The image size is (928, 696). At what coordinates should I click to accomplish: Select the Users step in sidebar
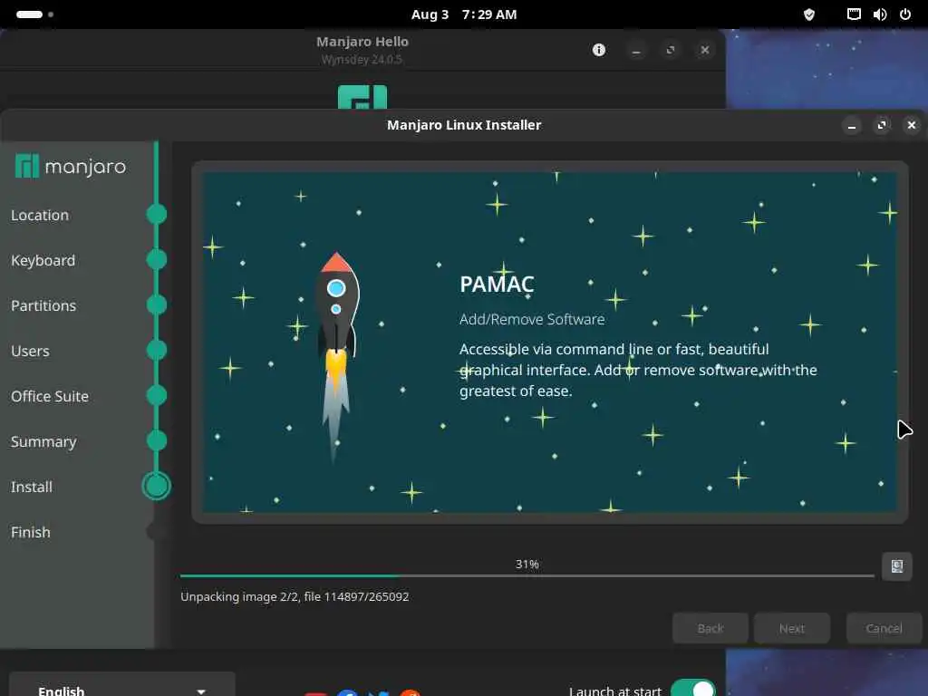pyautogui.click(x=30, y=352)
